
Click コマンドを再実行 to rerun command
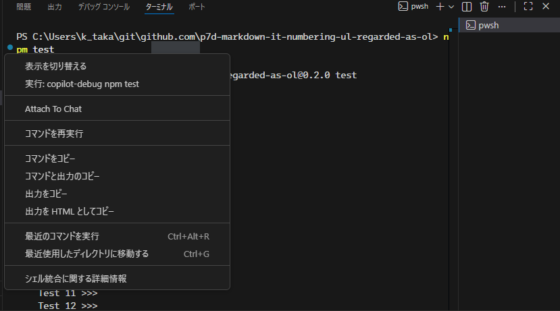[54, 134]
